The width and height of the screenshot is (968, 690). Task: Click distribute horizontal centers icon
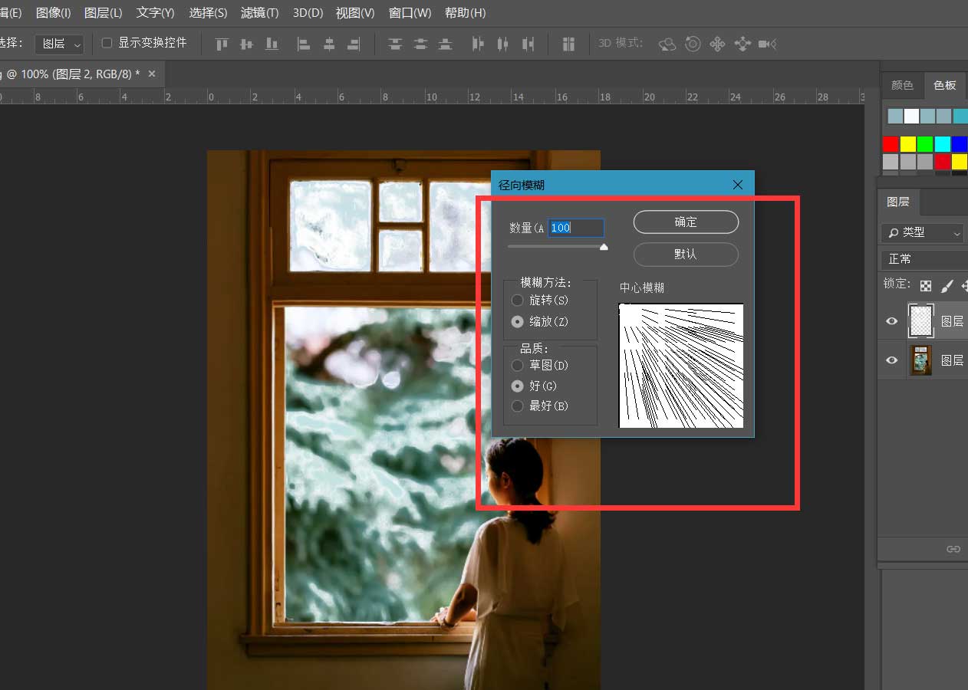502,44
